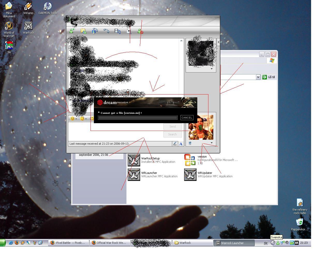Select the Papperskorgen recycle bin
This screenshot has width=331, height=265.
(300, 225)
